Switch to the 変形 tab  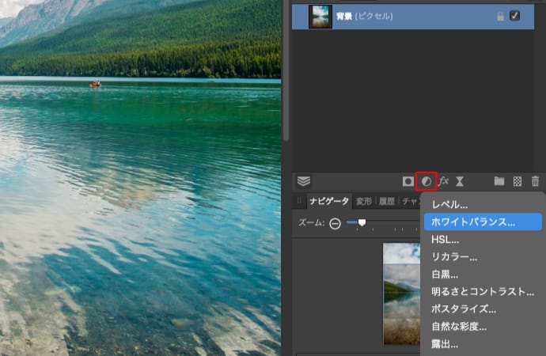364,202
